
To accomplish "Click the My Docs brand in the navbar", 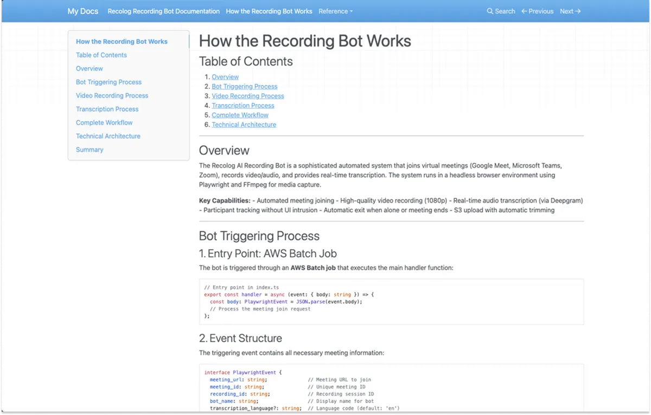I will (82, 11).
